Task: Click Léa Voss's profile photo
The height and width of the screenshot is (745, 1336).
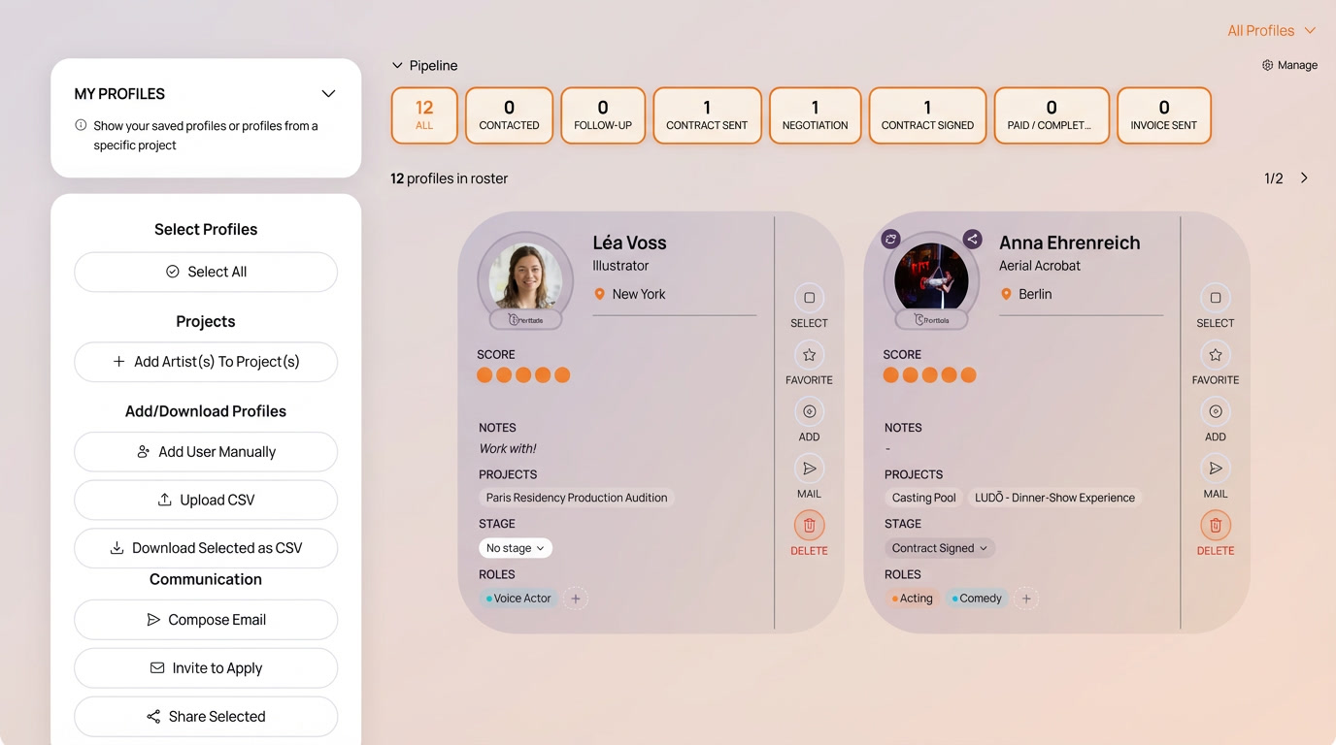Action: click(x=525, y=275)
